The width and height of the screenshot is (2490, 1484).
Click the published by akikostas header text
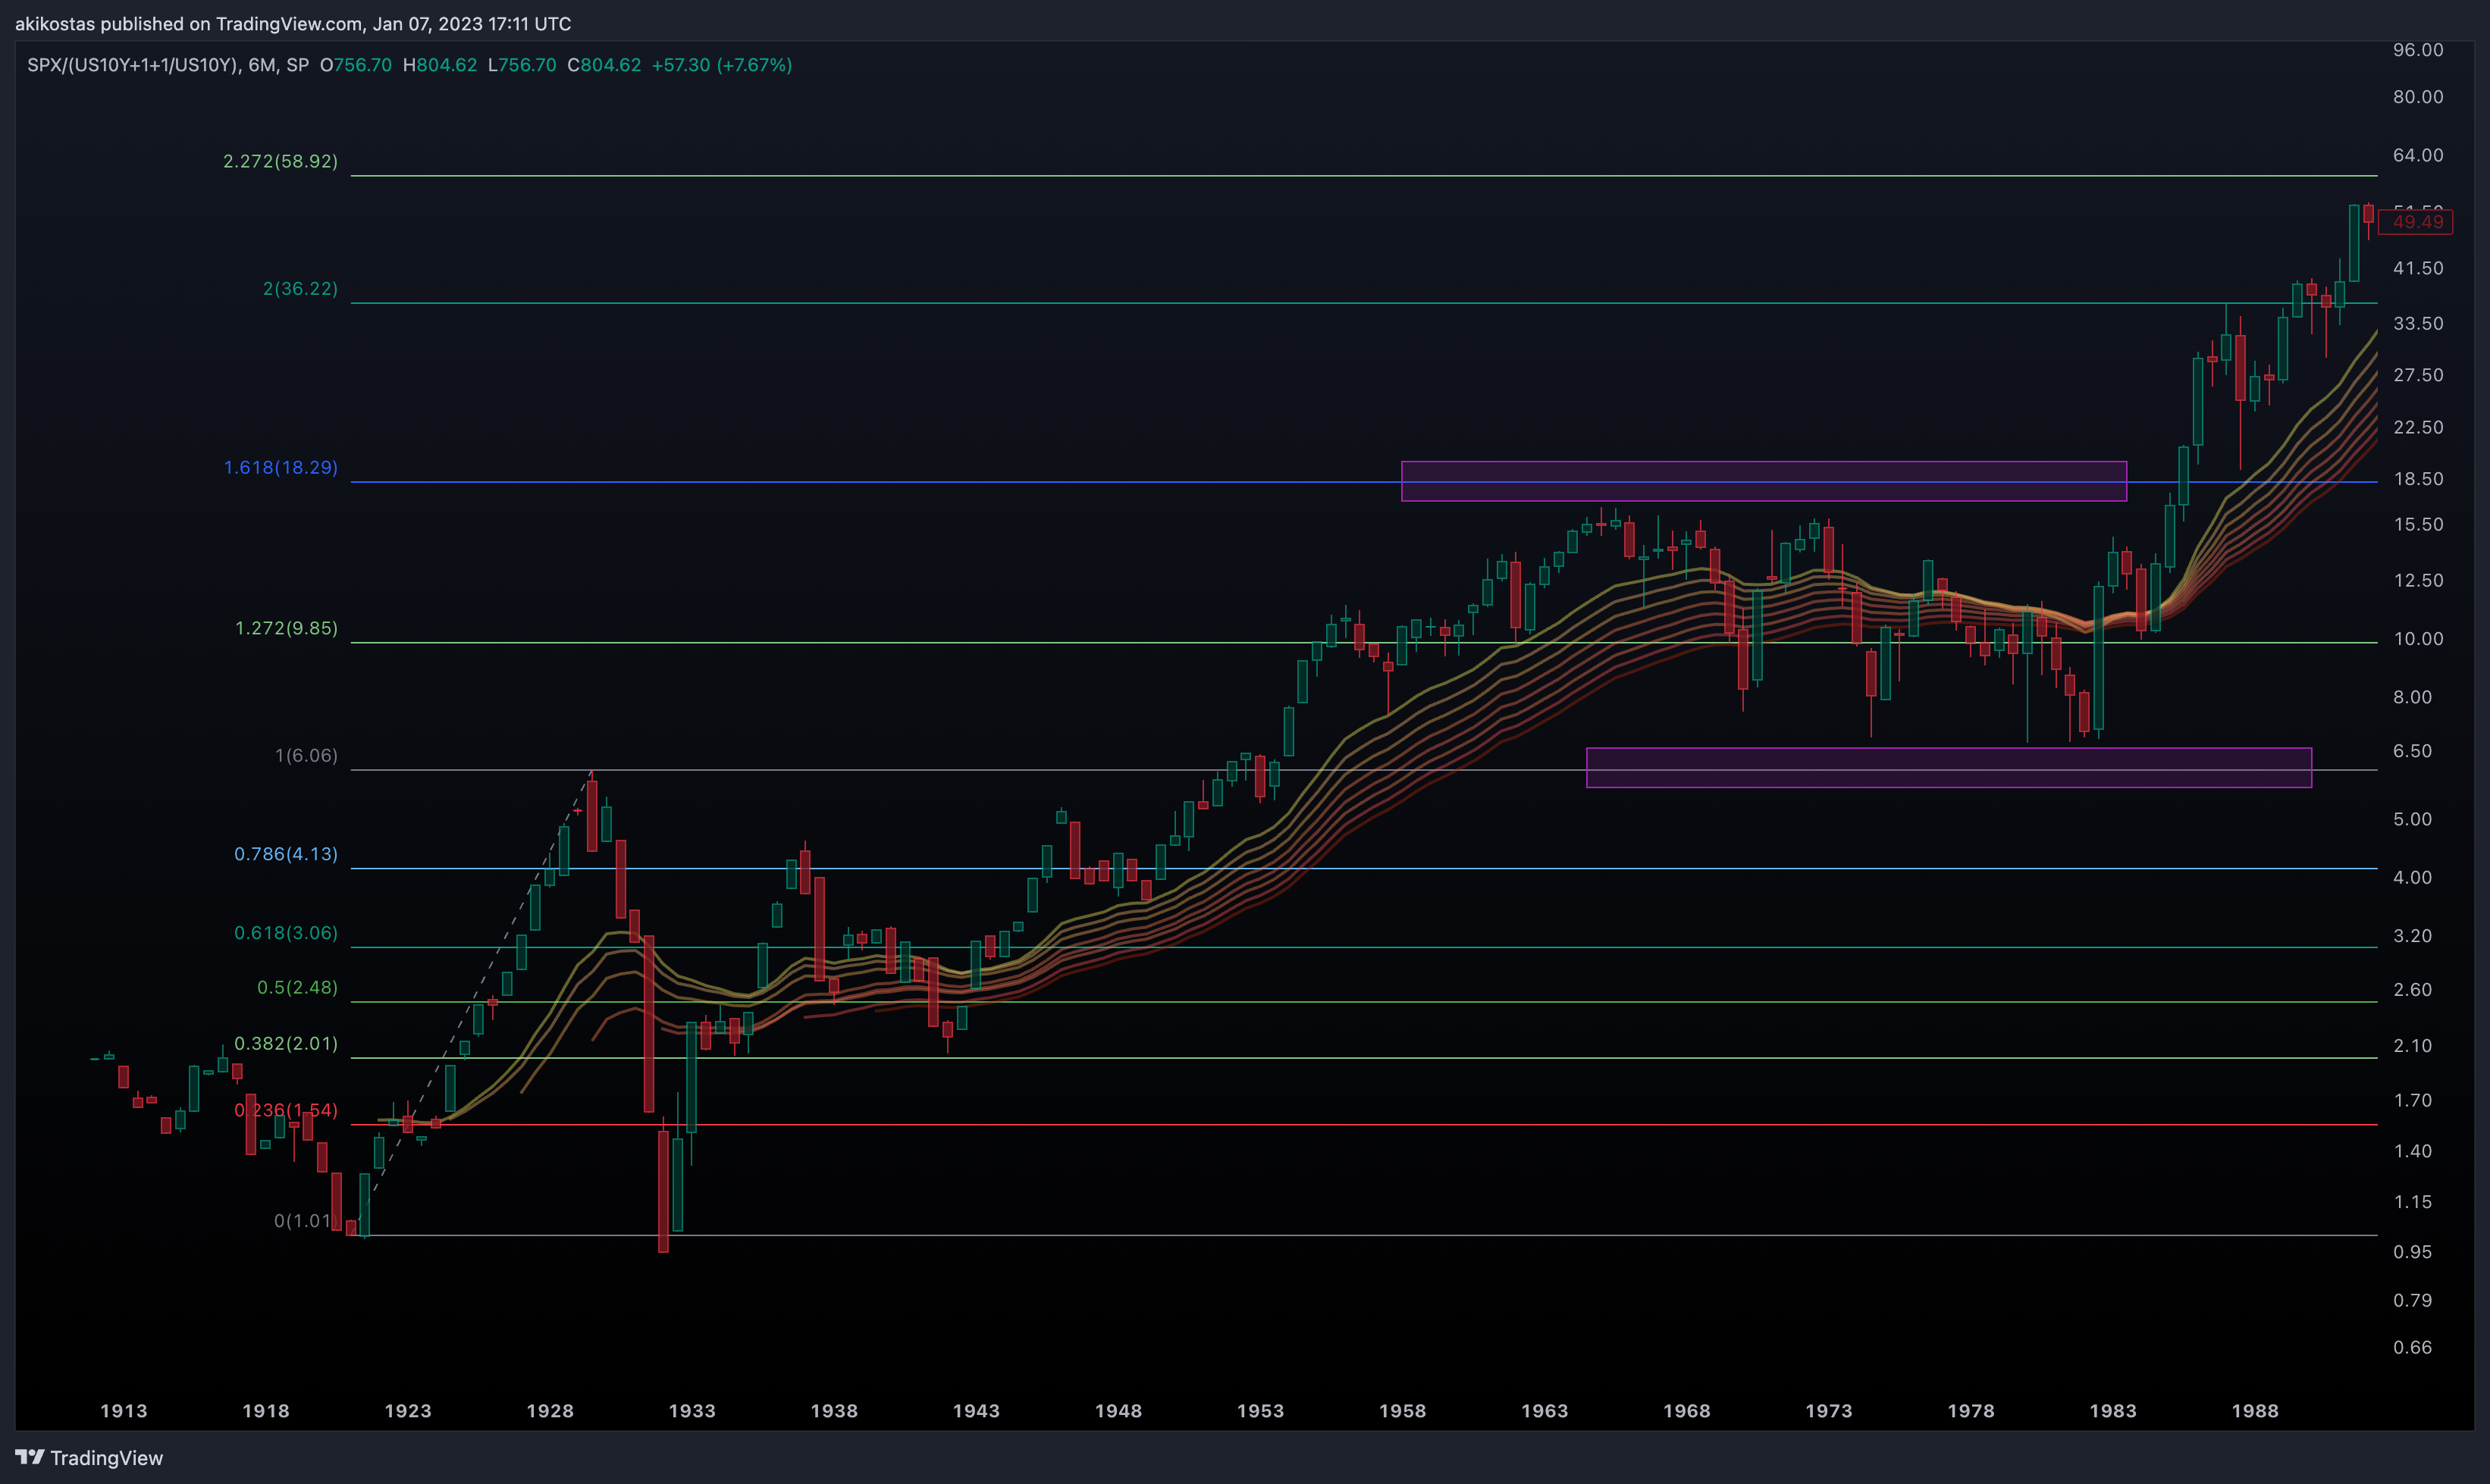click(x=293, y=23)
